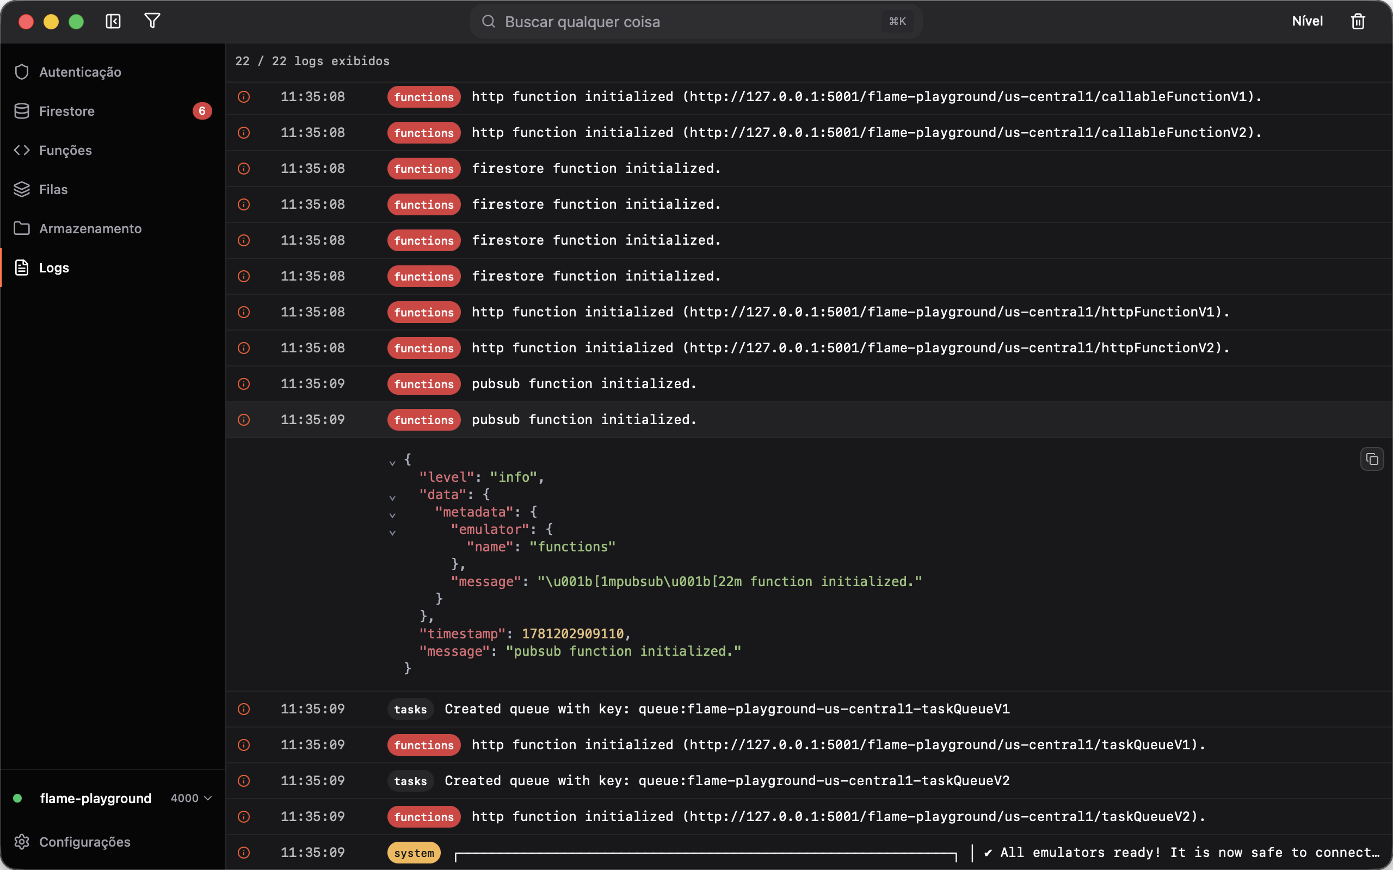Click Created queue taskQueueV1 message text
Screen dimensions: 1393x870
pos(727,709)
